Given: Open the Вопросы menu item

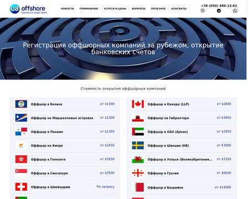Looking at the screenshot, I should [138, 9].
